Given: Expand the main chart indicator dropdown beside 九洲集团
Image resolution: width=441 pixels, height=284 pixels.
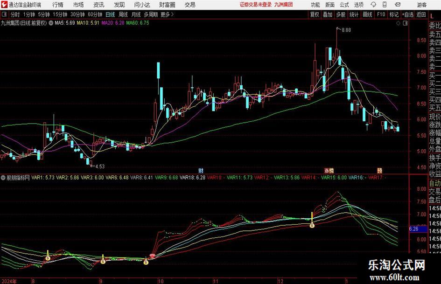Looking at the screenshot, I should pyautogui.click(x=51, y=23).
